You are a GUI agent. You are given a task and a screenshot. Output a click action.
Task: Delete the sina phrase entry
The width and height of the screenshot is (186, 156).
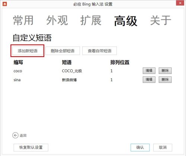coord(165,79)
